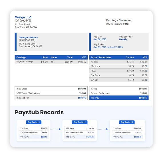Image resolution: width=163 pixels, height=156 pixels.
Task: Select Pay Period 3 YTD Net Pay $1,509.48
Action: pyautogui.click(x=138, y=137)
